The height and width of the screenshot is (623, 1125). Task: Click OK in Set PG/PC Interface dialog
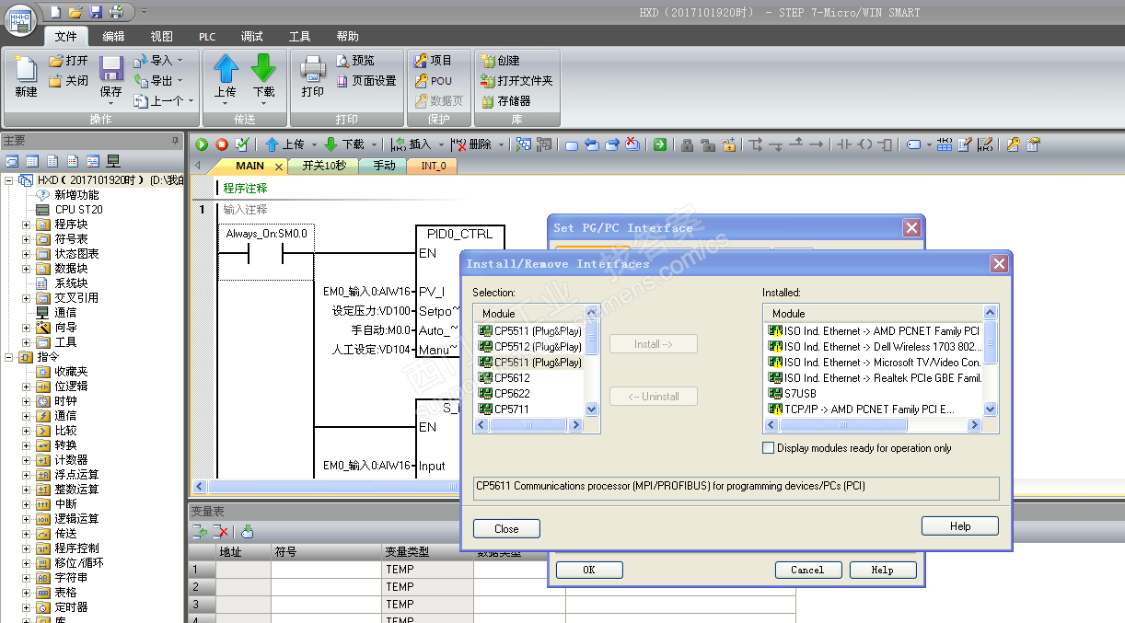tap(589, 571)
